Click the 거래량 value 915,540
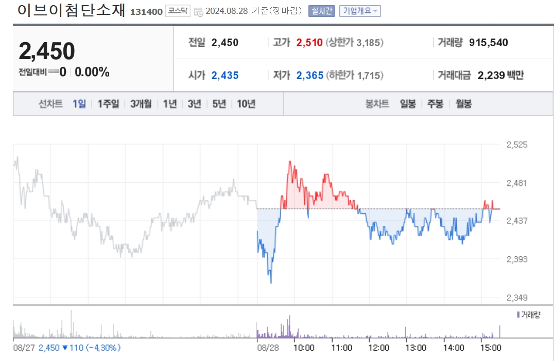This screenshot has width=554, height=361. coord(489,42)
